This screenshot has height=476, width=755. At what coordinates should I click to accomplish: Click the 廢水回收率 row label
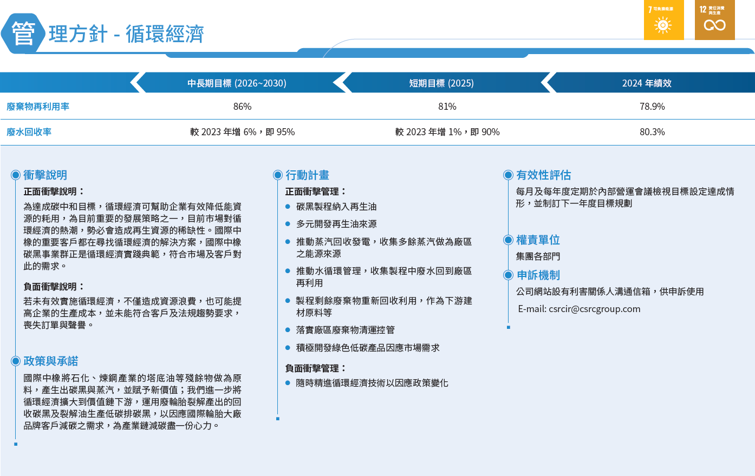click(x=29, y=132)
